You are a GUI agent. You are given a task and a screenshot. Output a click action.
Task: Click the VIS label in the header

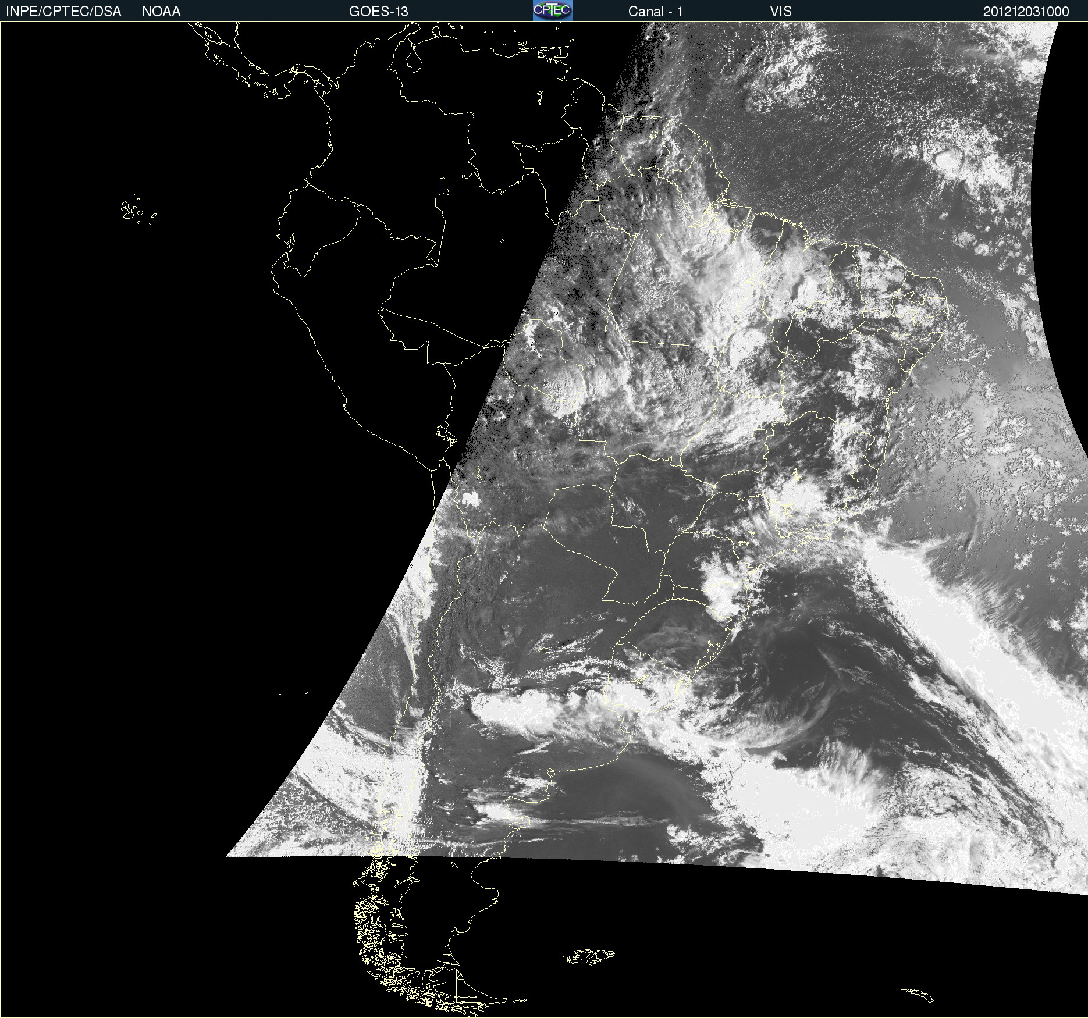pos(781,12)
